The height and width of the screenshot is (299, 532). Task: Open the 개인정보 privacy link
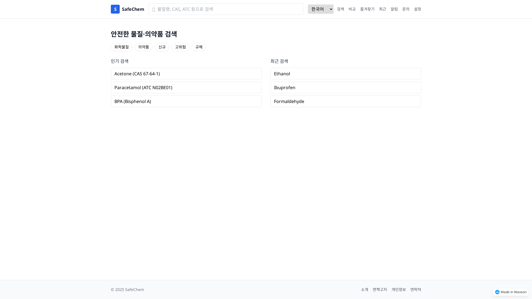pyautogui.click(x=398, y=289)
